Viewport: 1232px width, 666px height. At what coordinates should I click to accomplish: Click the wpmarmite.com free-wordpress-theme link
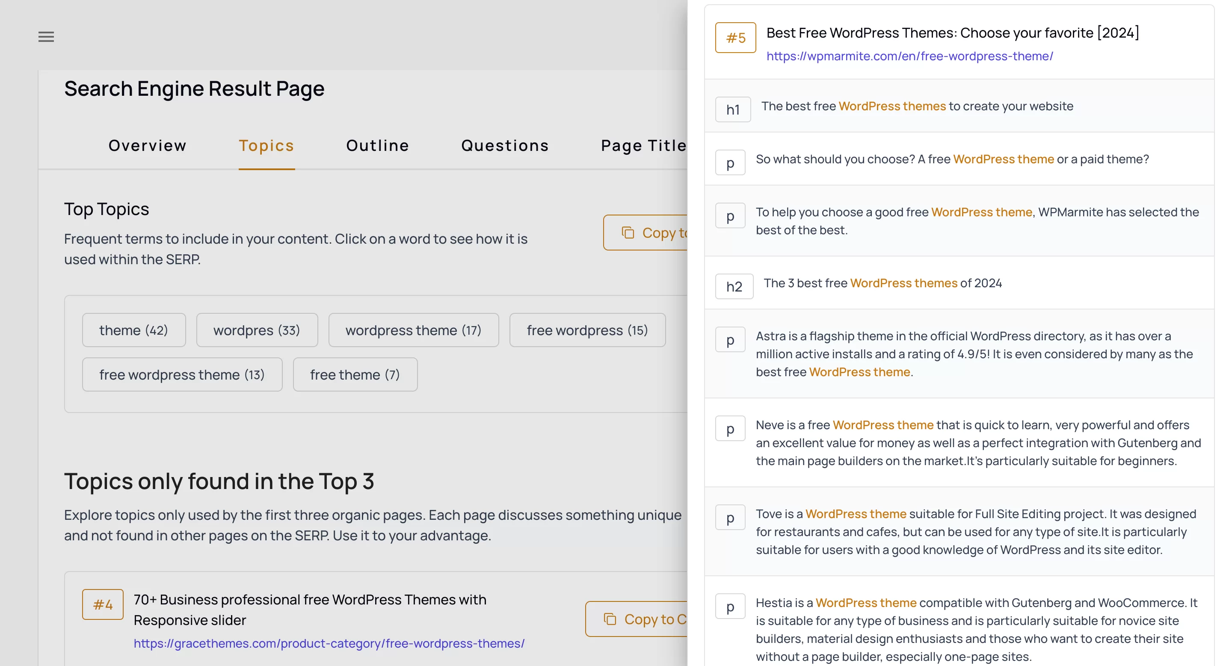910,55
